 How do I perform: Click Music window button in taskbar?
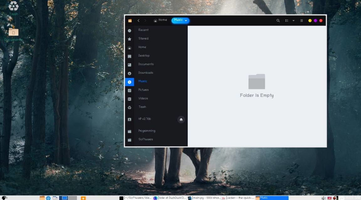[272, 198]
